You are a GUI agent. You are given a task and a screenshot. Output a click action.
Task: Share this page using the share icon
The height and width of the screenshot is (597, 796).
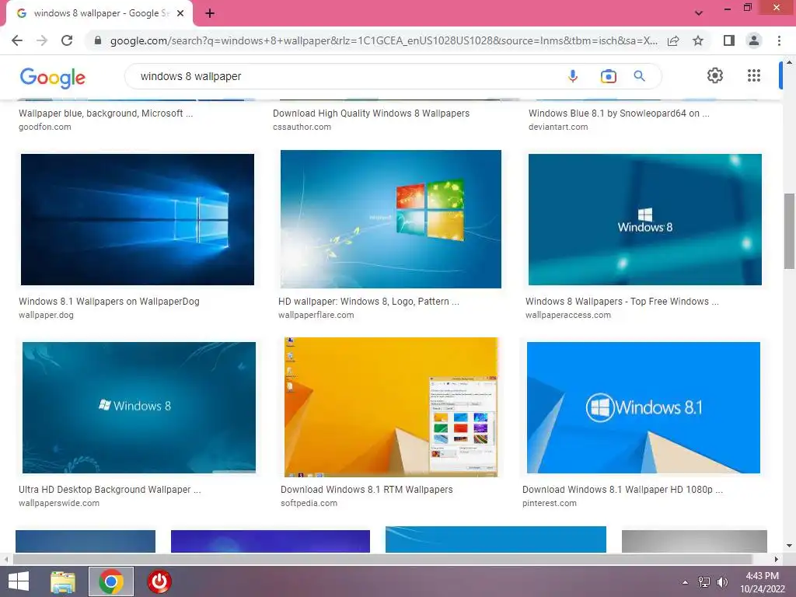tap(673, 40)
